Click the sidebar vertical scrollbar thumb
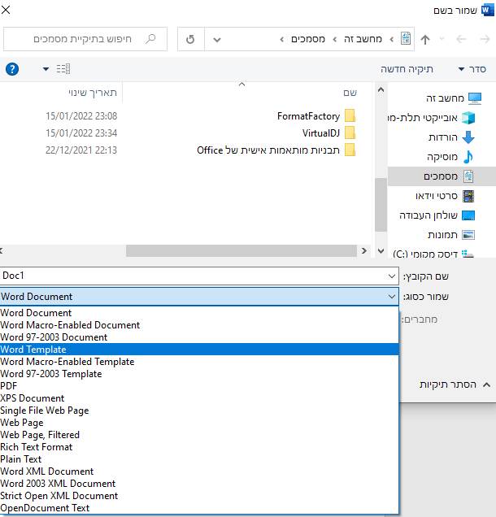Image resolution: width=496 pixels, height=517 pixels. tap(381, 204)
